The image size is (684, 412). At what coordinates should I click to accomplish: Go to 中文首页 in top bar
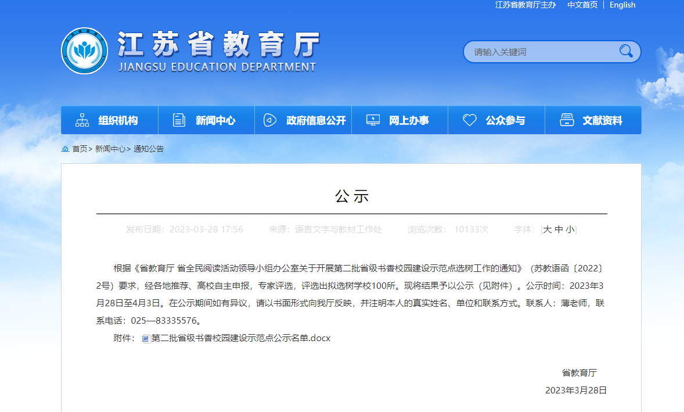tap(582, 5)
